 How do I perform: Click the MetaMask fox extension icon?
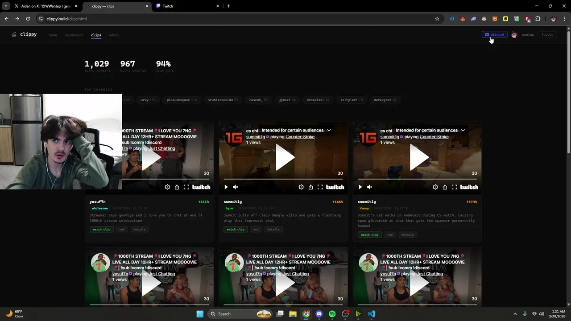click(463, 19)
